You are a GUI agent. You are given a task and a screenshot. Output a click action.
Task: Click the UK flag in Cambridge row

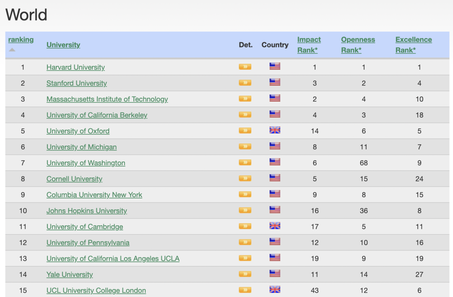point(275,226)
